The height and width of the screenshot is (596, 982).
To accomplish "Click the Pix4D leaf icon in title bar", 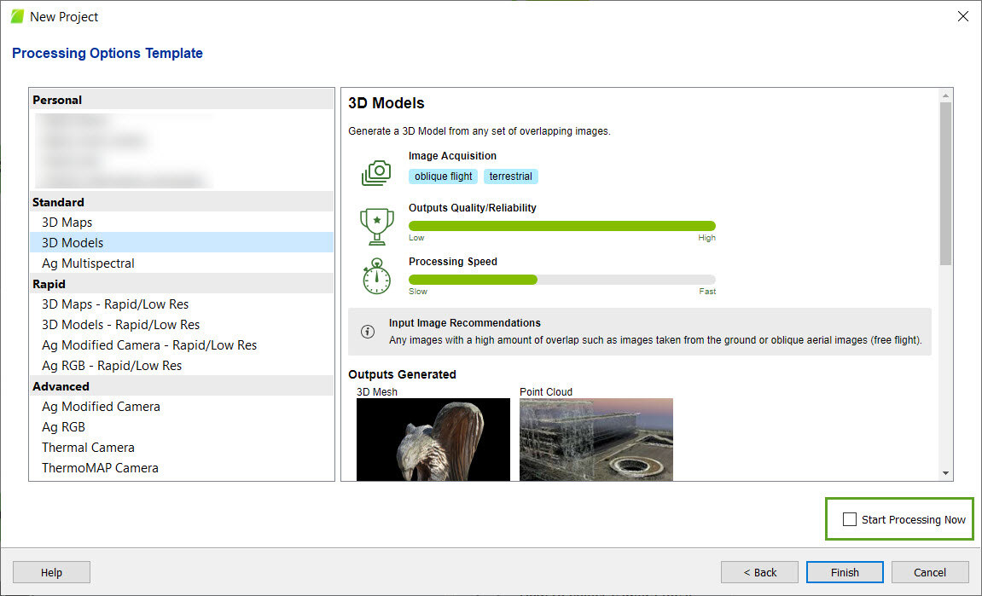I will (x=16, y=16).
